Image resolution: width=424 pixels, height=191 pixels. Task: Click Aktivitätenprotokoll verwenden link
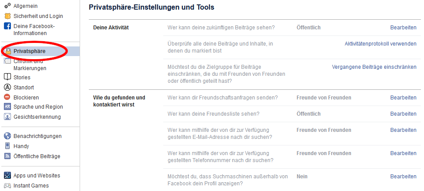(380, 43)
